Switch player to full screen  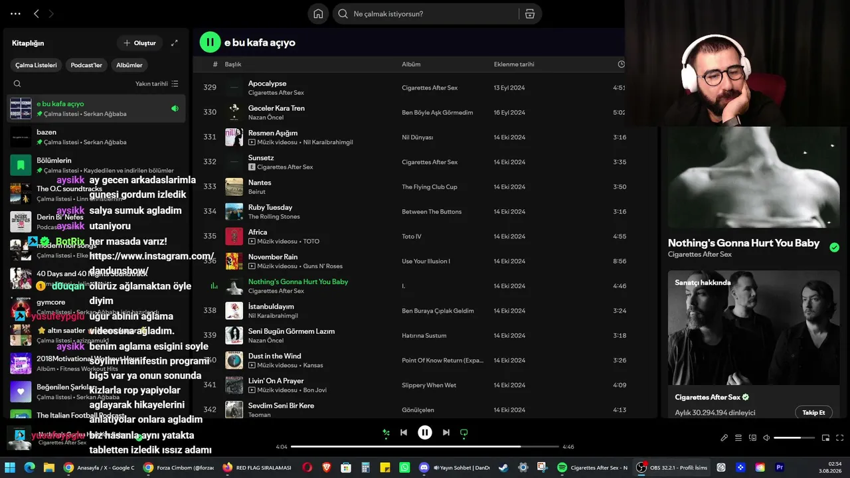tap(839, 438)
